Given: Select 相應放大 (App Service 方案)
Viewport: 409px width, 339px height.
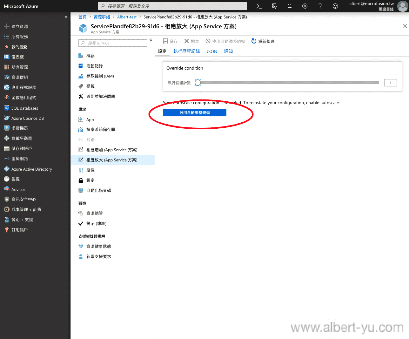Looking at the screenshot, I should [x=113, y=160].
